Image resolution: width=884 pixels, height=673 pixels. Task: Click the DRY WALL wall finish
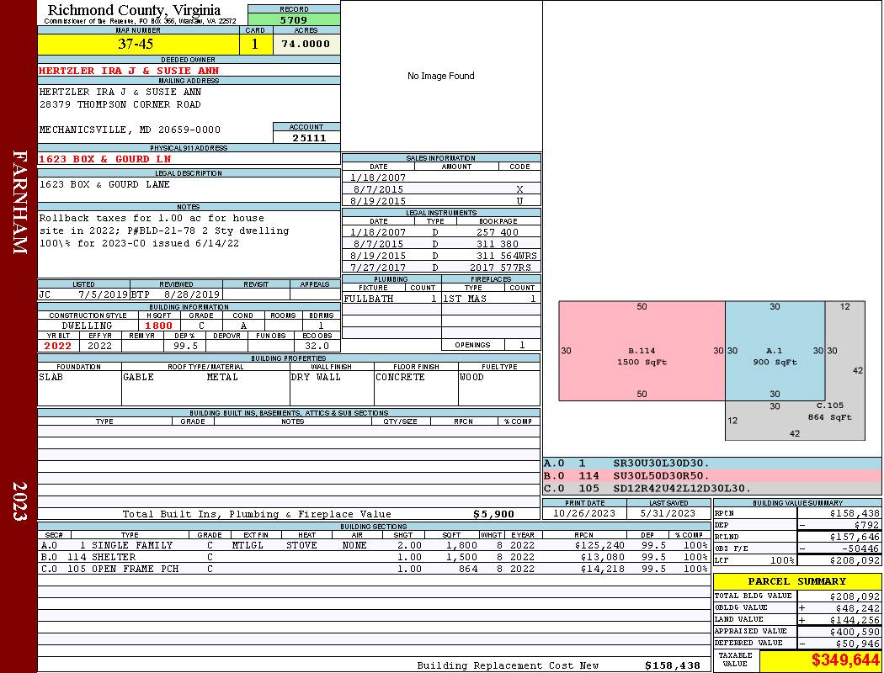click(316, 378)
